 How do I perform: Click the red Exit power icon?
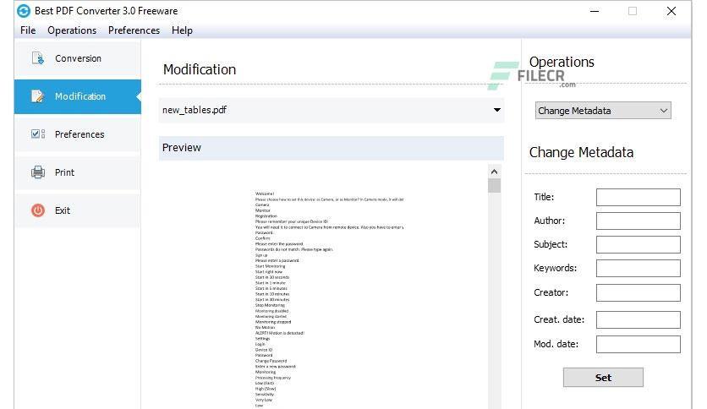pos(38,210)
